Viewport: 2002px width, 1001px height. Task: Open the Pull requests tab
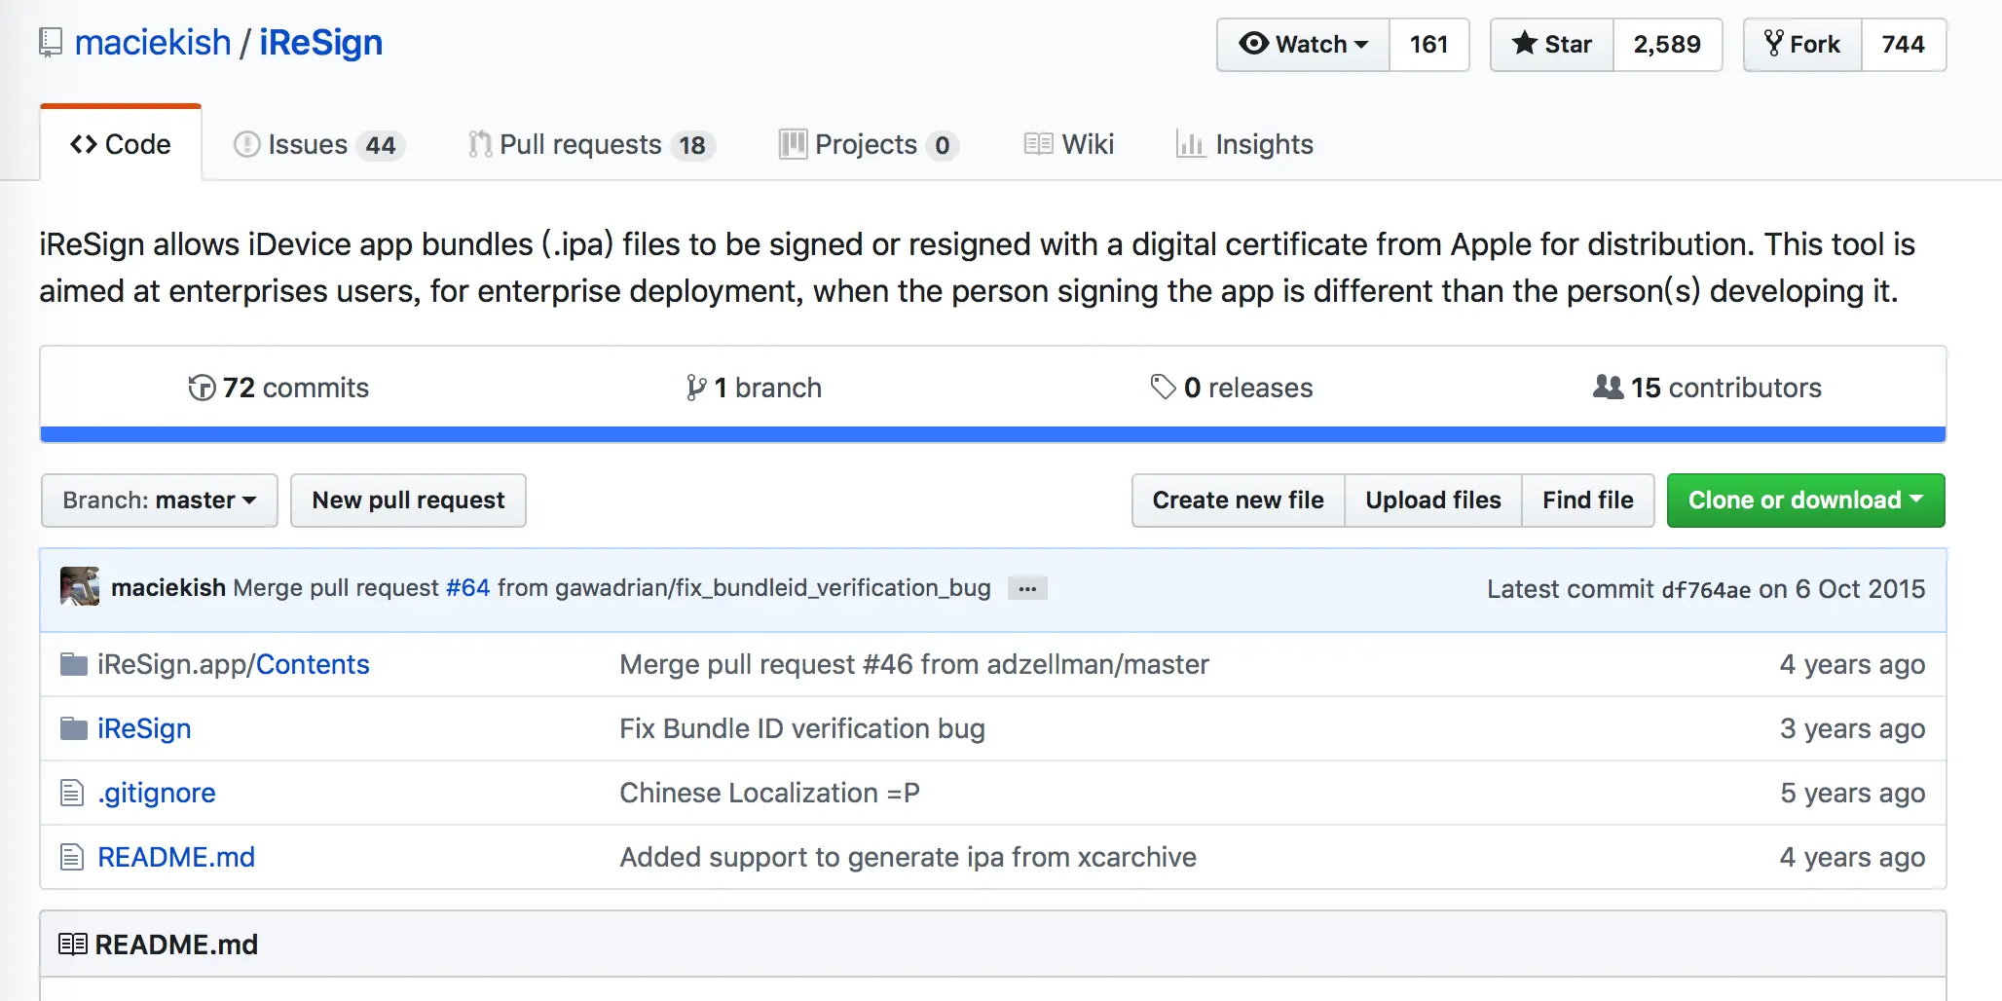click(591, 145)
